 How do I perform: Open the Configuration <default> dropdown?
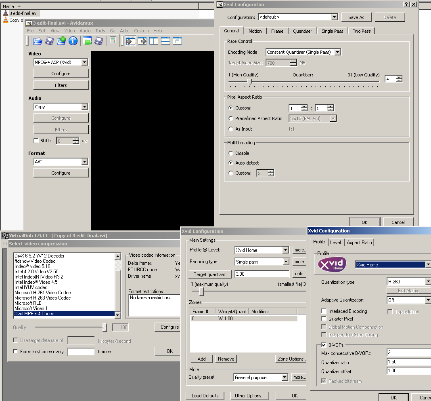[x=298, y=17]
